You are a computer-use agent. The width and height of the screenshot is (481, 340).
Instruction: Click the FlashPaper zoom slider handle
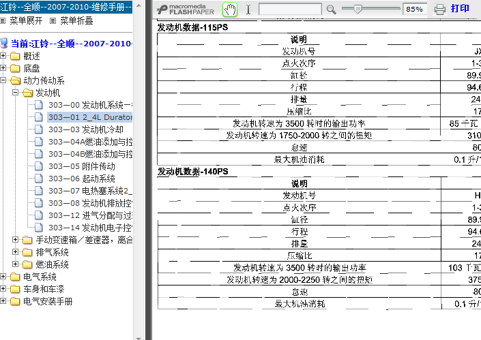(x=358, y=9)
